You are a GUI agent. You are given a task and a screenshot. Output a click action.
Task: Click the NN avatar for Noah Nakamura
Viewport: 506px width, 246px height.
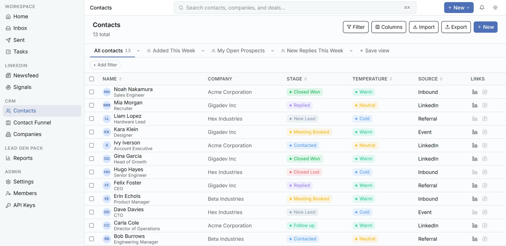coord(107,92)
